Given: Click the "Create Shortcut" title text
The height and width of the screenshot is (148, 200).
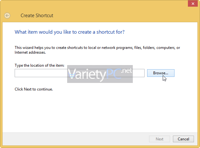Looking at the screenshot, I should coord(37,16).
